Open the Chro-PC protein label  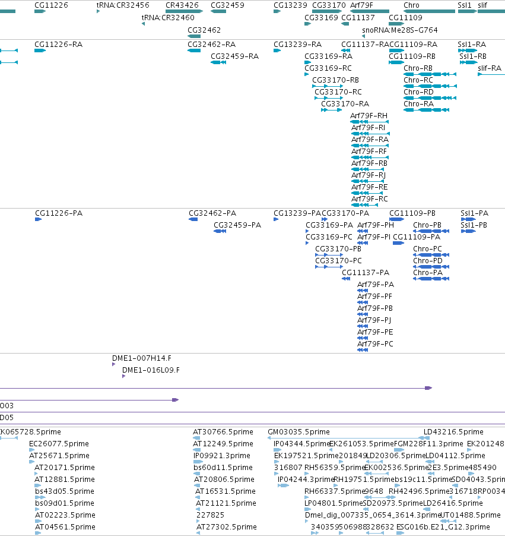427,249
